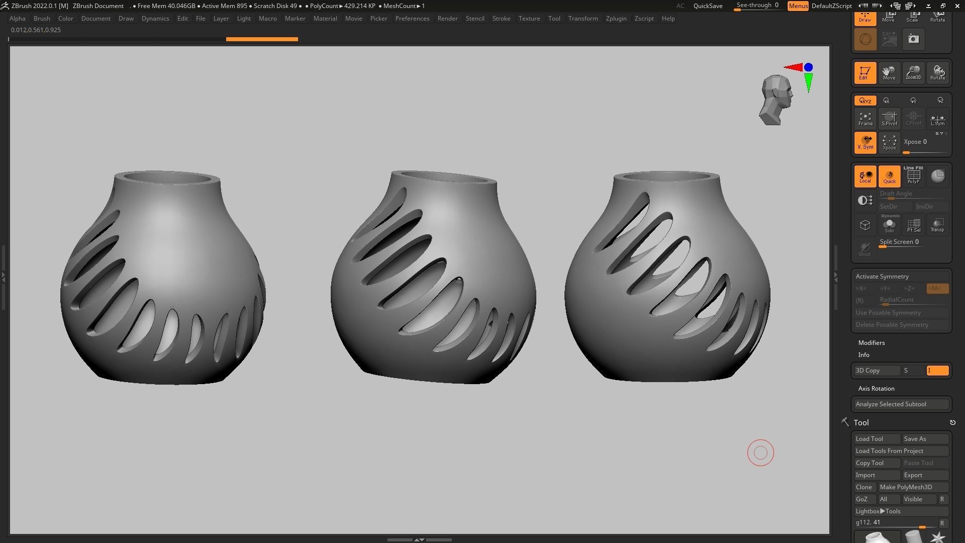This screenshot has width=965, height=543.
Task: Toggle XYZ rotation mode
Action: tap(865, 101)
